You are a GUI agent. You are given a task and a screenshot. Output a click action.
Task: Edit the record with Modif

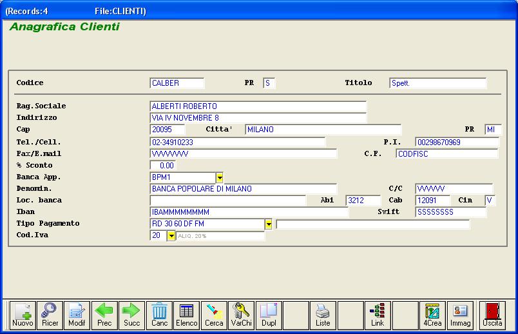point(77,315)
